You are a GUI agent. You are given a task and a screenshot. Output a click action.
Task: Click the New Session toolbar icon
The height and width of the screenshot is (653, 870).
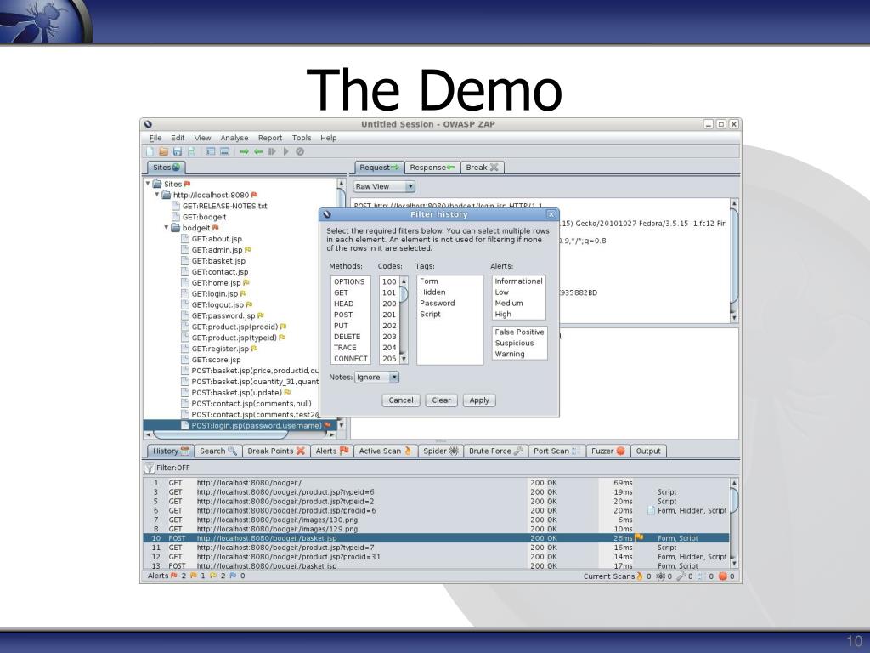[150, 151]
